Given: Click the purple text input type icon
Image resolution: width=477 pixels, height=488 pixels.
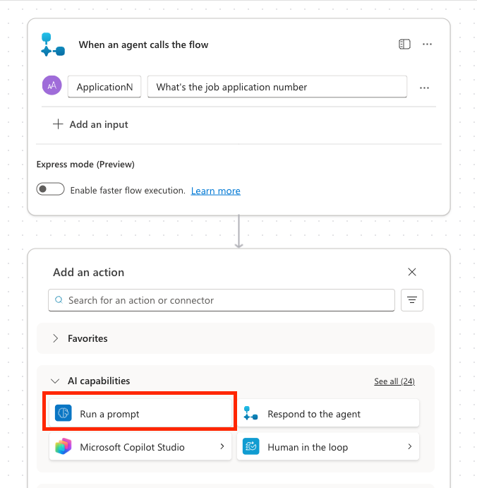Looking at the screenshot, I should point(52,85).
